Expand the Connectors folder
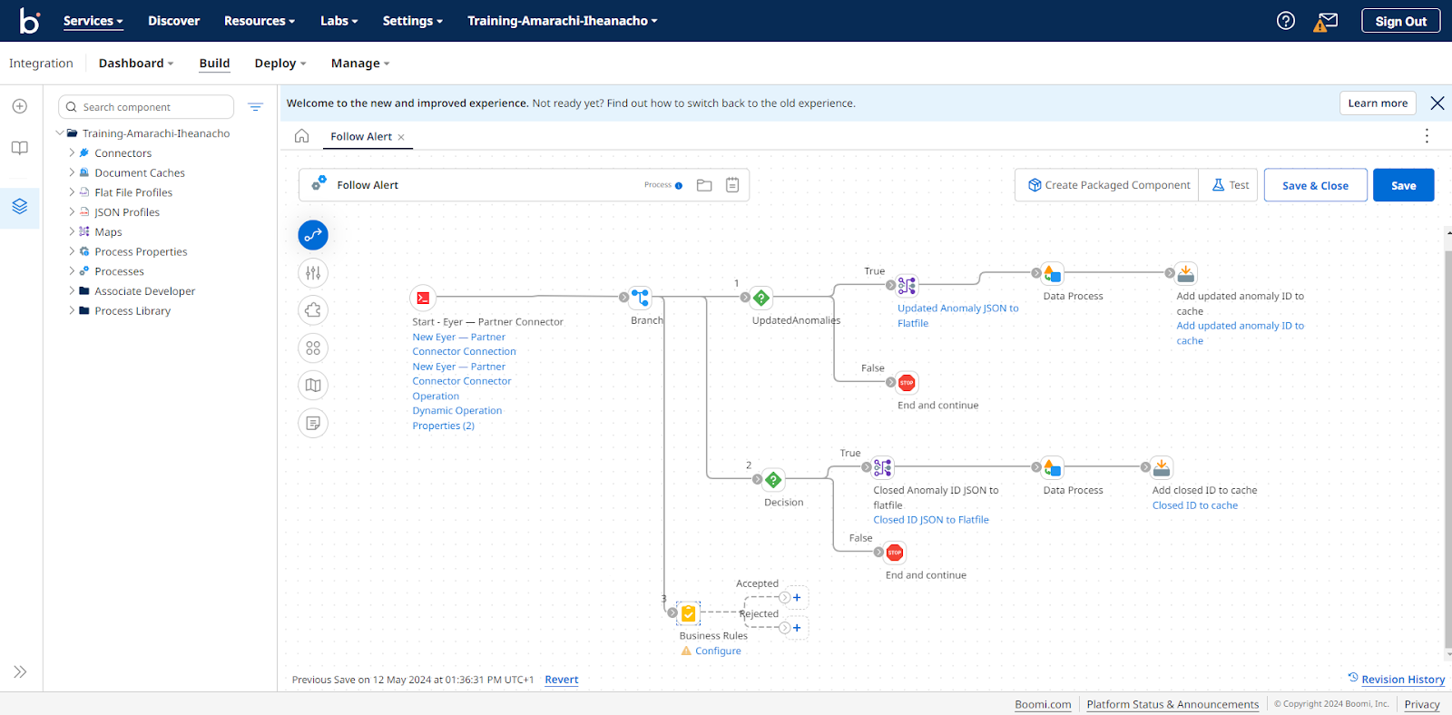1452x715 pixels. 72,152
